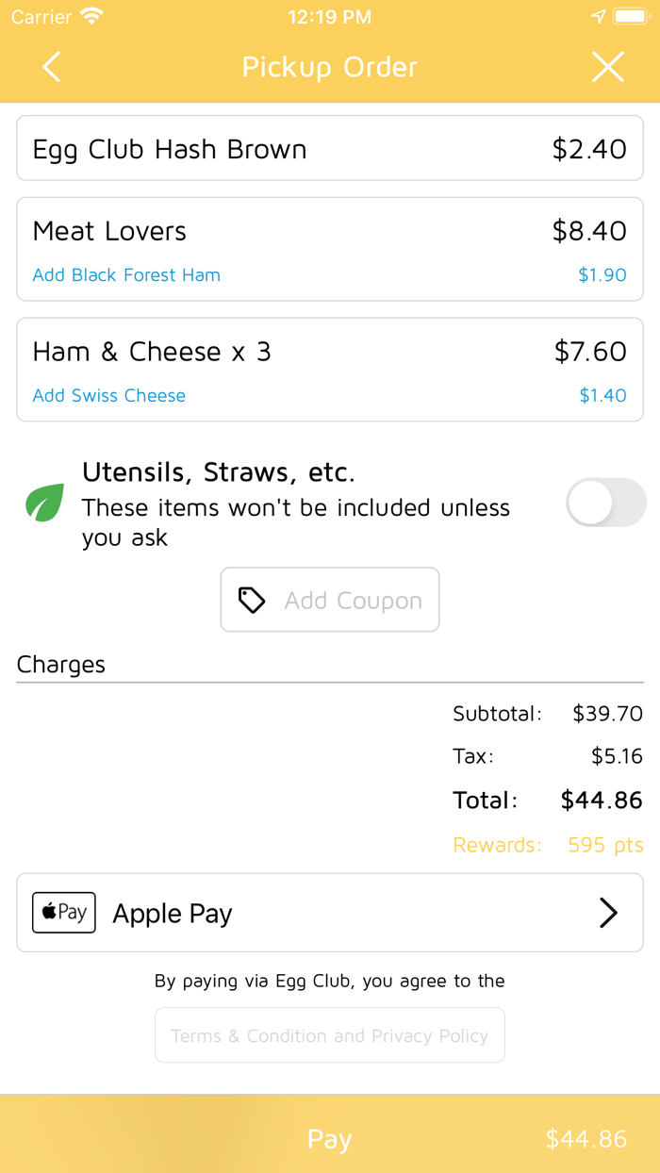
Task: Select the Ham & Cheese x 3 item
Action: click(330, 353)
